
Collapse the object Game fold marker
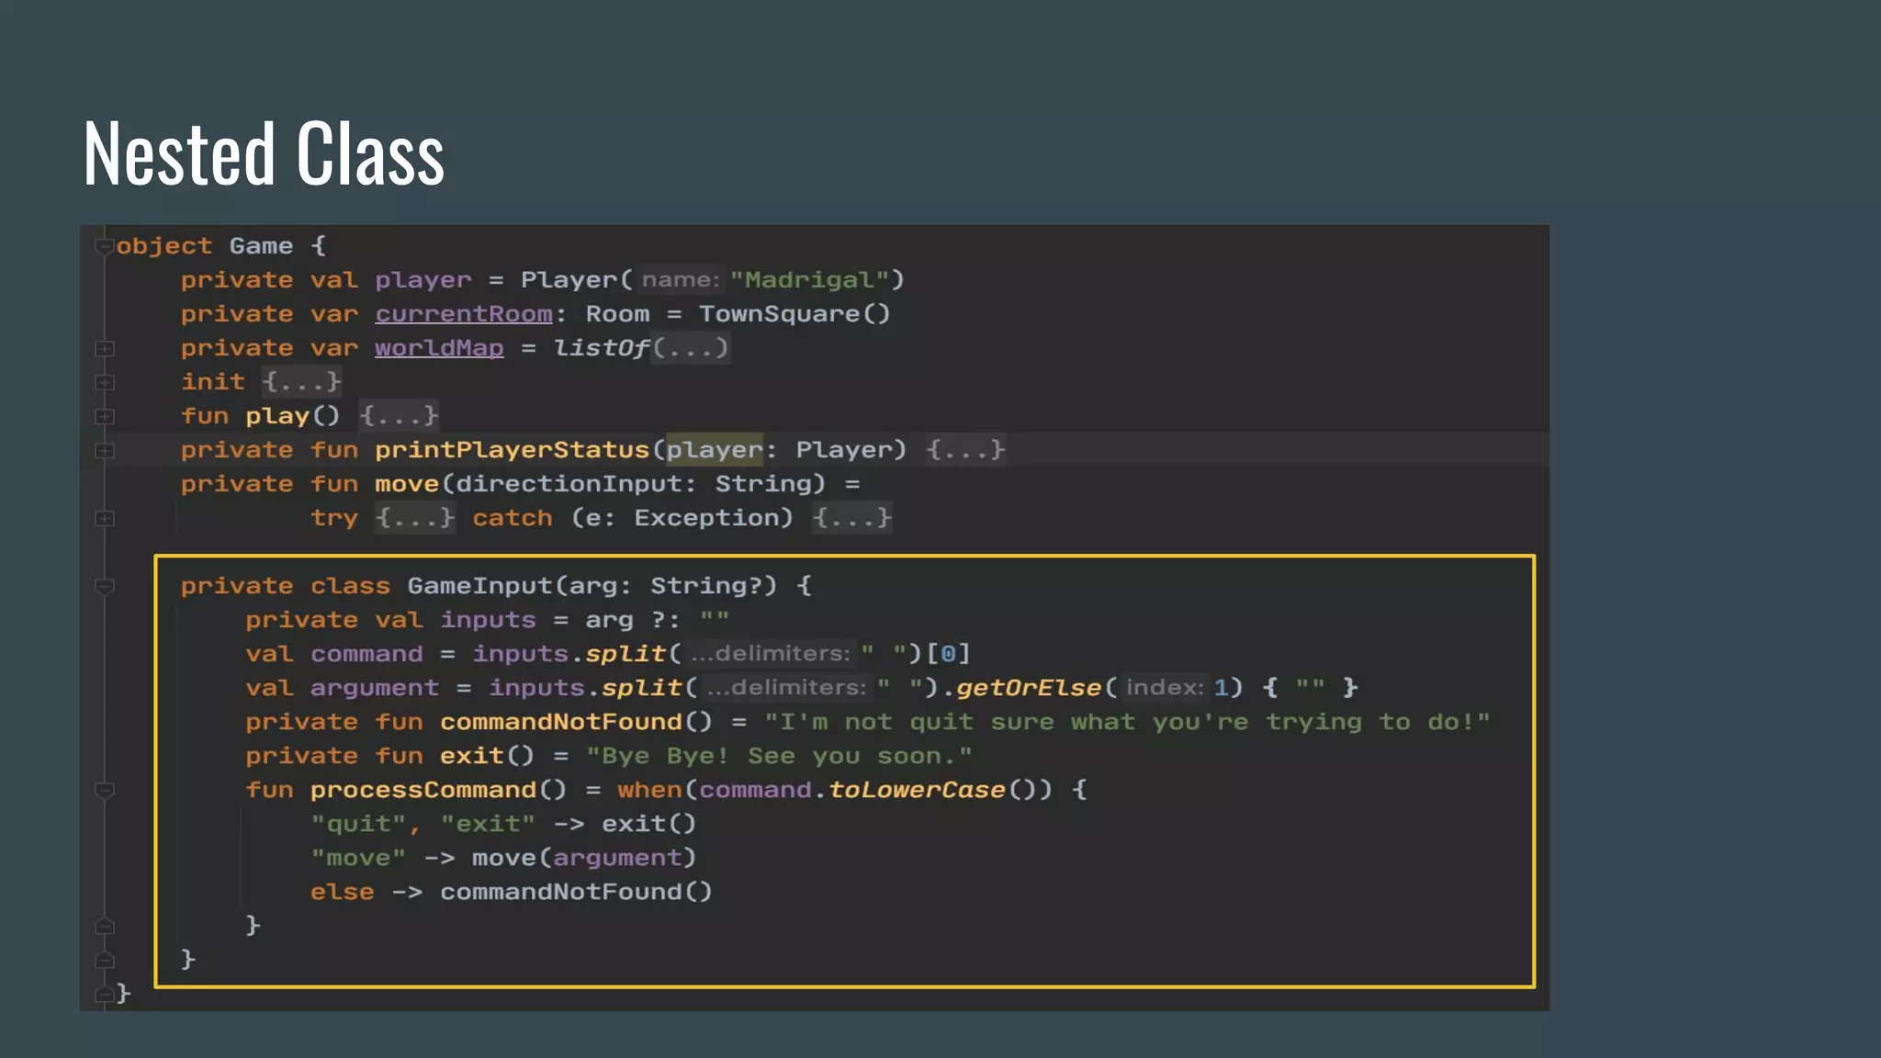pos(104,246)
